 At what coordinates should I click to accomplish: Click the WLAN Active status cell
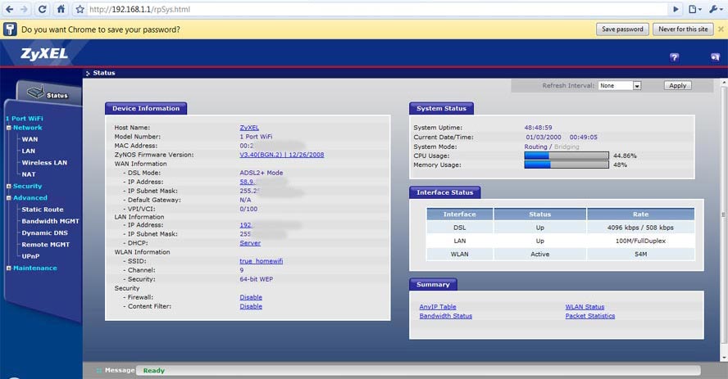(x=539, y=255)
